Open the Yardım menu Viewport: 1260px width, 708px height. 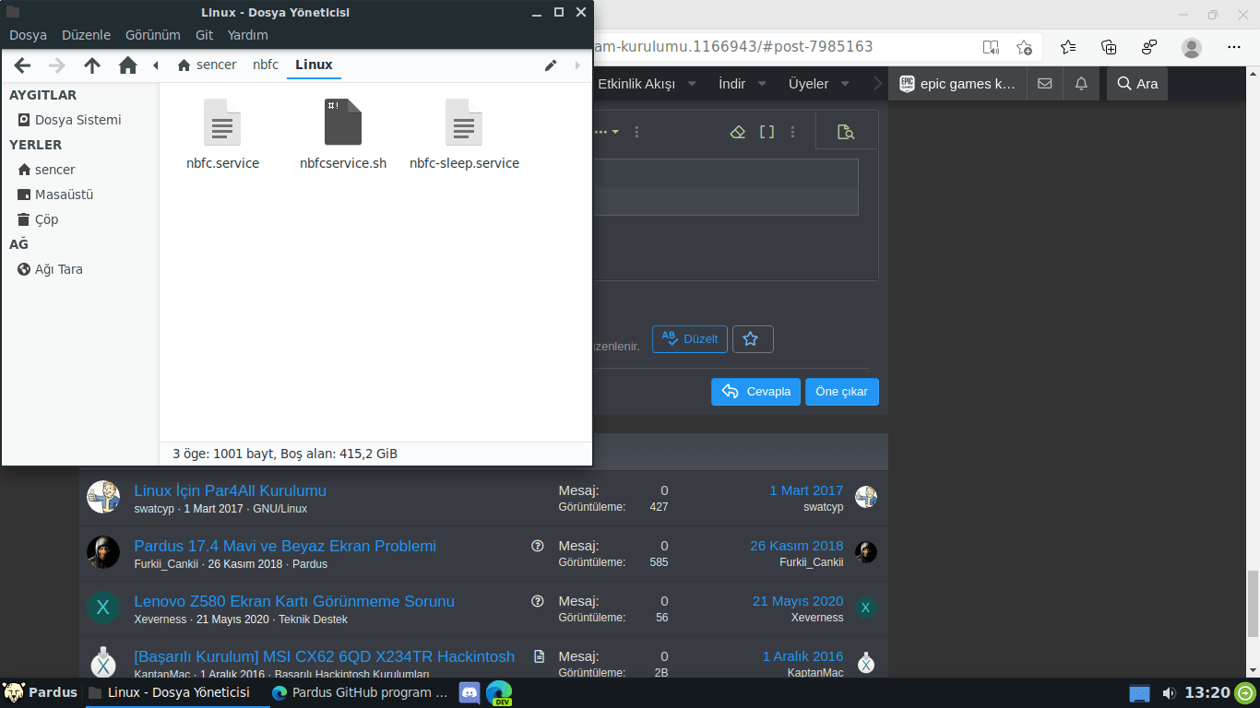click(x=247, y=35)
